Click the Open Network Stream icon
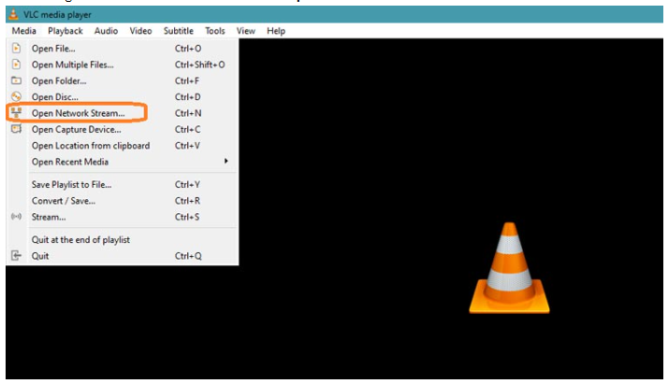 15,113
